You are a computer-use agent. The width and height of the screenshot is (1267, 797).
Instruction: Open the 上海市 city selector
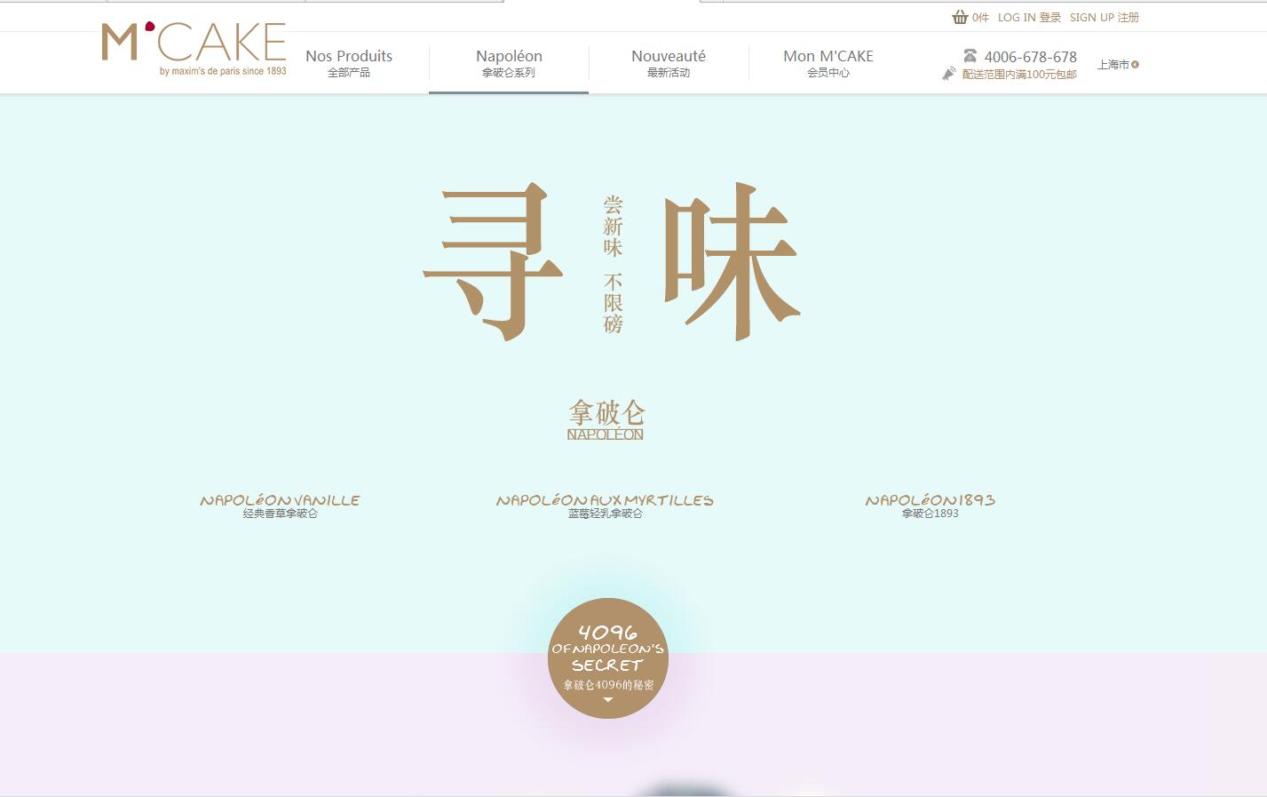1114,64
